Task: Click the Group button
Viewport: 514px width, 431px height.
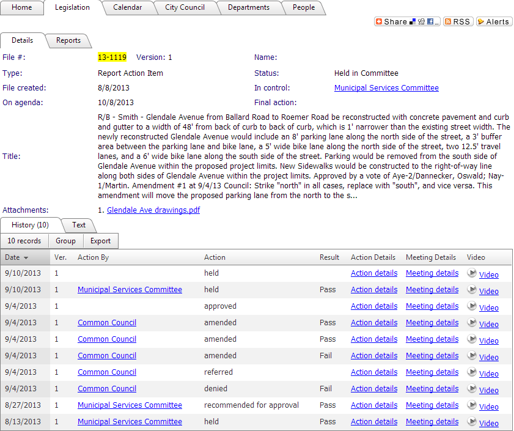Action: 65,241
